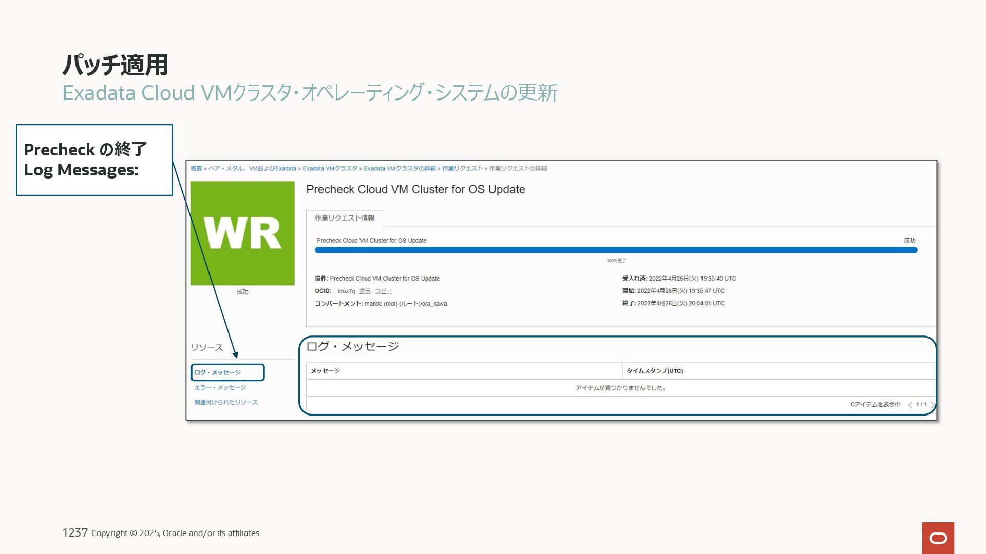Select ログ・メッセージ in resources list
986x554 pixels.
coord(217,373)
